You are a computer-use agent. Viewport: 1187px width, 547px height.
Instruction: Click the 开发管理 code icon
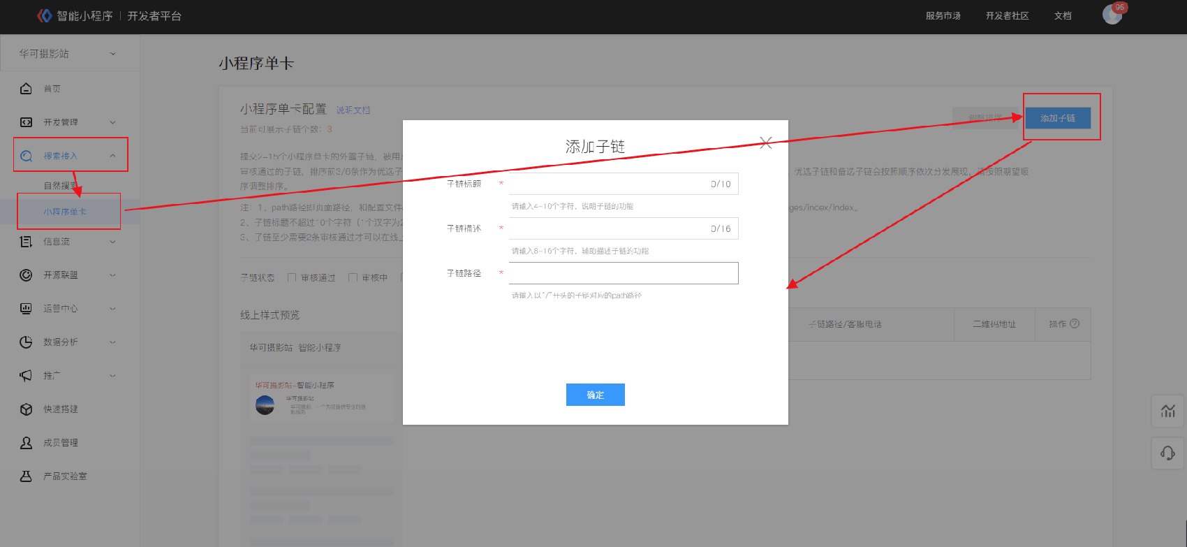[x=26, y=122]
